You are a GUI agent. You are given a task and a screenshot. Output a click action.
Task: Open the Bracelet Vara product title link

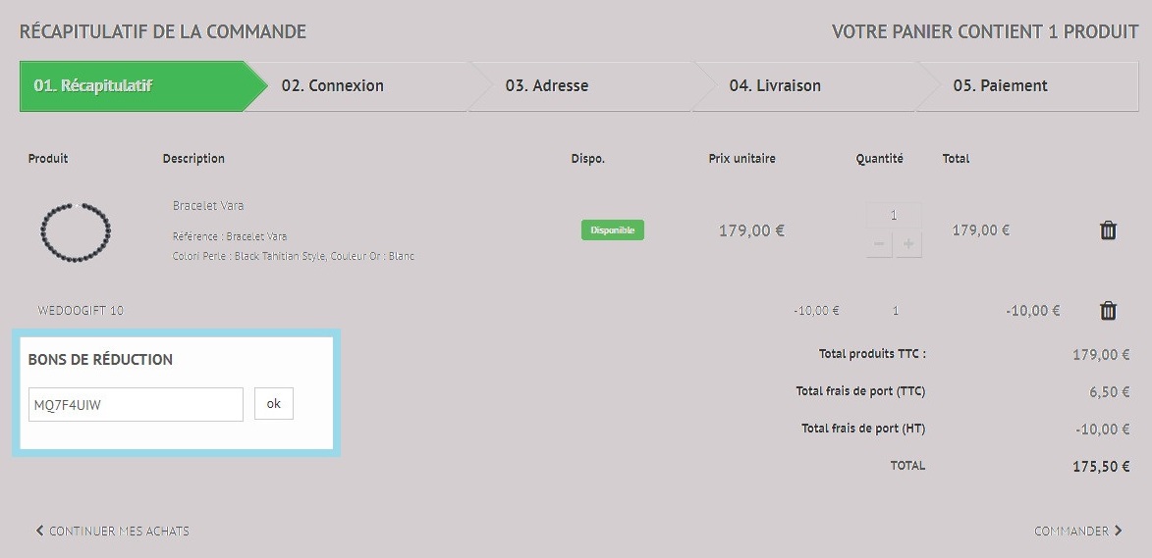tap(208, 205)
